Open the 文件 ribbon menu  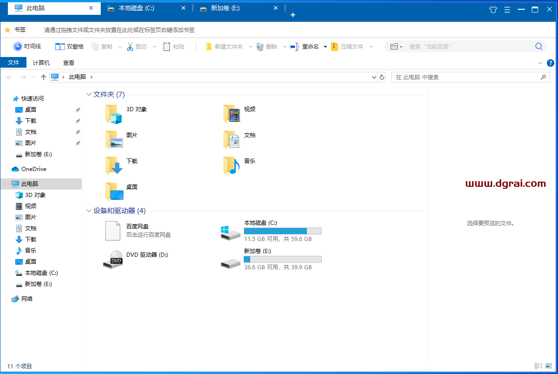point(13,63)
